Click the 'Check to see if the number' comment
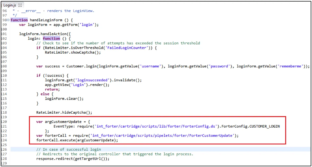The image size is (312, 167). click(x=118, y=43)
